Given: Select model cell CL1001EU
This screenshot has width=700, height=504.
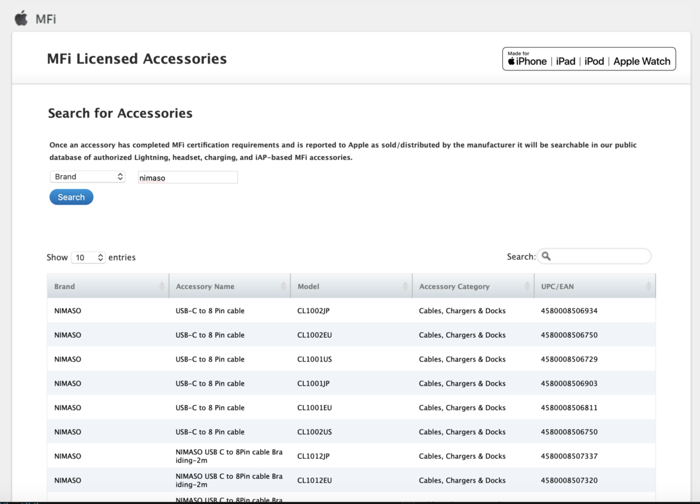Looking at the screenshot, I should click(314, 408).
